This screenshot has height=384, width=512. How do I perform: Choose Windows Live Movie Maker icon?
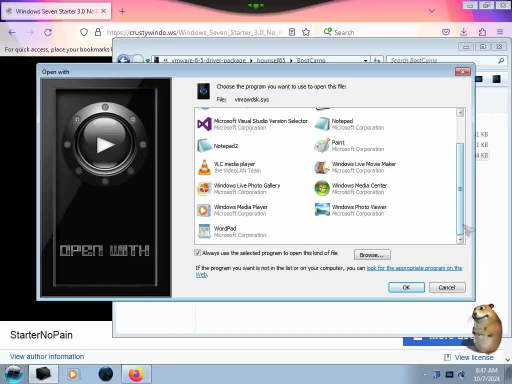(x=322, y=167)
